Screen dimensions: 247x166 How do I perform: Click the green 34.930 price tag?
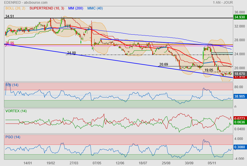pos(239,17)
